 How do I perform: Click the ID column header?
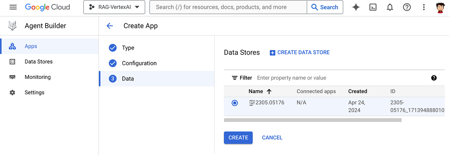tap(393, 91)
